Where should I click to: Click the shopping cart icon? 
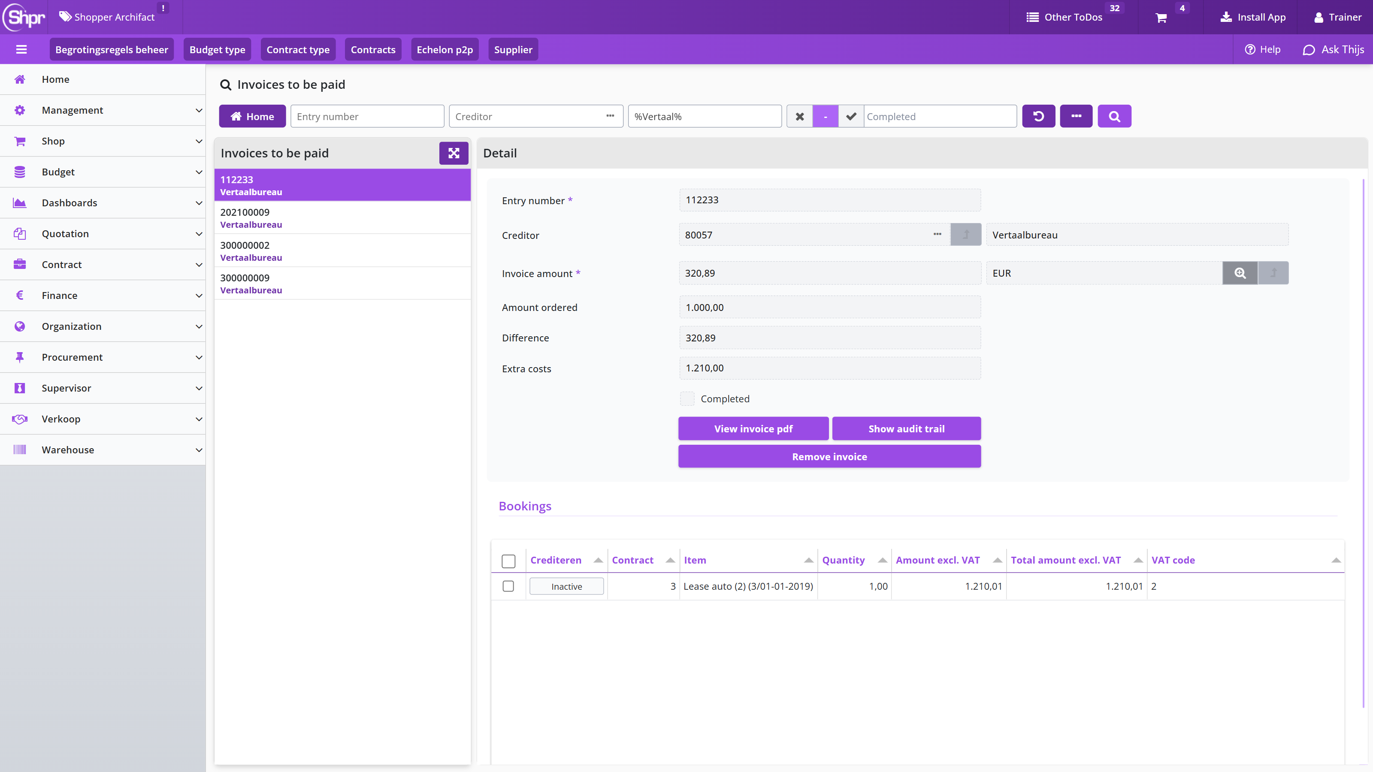(x=1161, y=18)
